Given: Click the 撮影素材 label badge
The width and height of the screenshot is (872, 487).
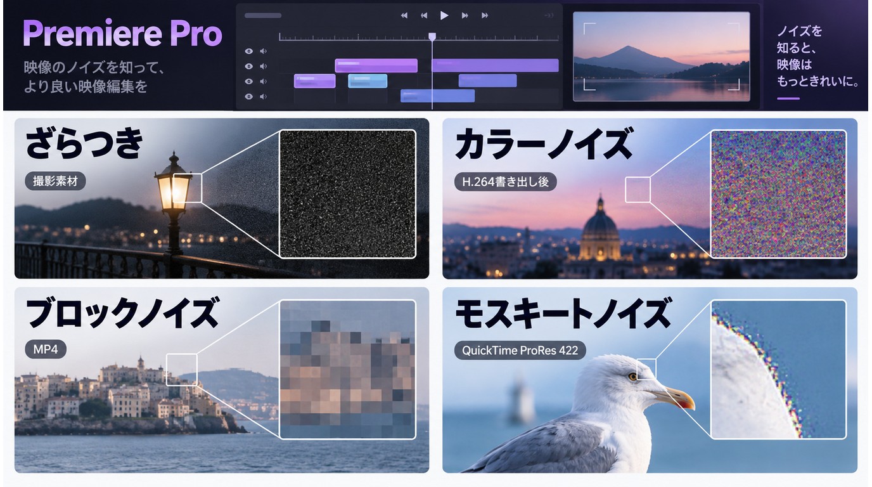Looking at the screenshot, I should click(55, 181).
